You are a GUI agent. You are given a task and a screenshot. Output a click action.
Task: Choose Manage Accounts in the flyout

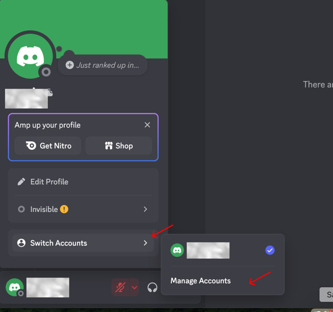pos(222,280)
